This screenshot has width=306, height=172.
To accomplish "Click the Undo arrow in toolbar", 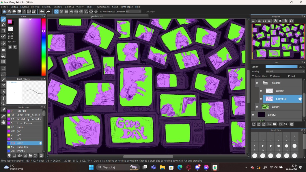I will click(42, 12).
